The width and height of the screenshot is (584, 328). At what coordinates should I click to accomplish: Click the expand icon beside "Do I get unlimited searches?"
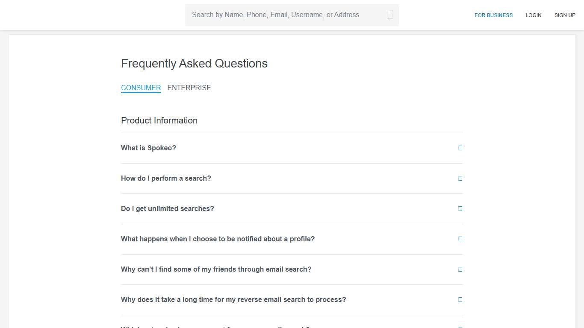[460, 208]
